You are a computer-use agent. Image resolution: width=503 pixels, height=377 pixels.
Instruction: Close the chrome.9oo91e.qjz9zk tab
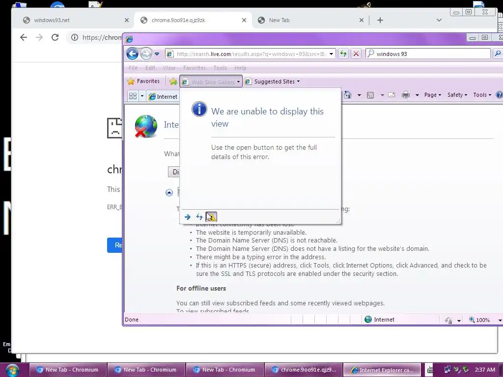pos(244,20)
